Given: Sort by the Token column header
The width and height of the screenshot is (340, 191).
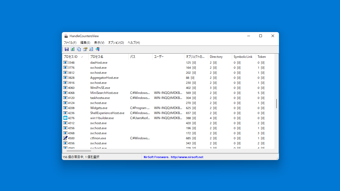Looking at the screenshot, I should (265, 57).
